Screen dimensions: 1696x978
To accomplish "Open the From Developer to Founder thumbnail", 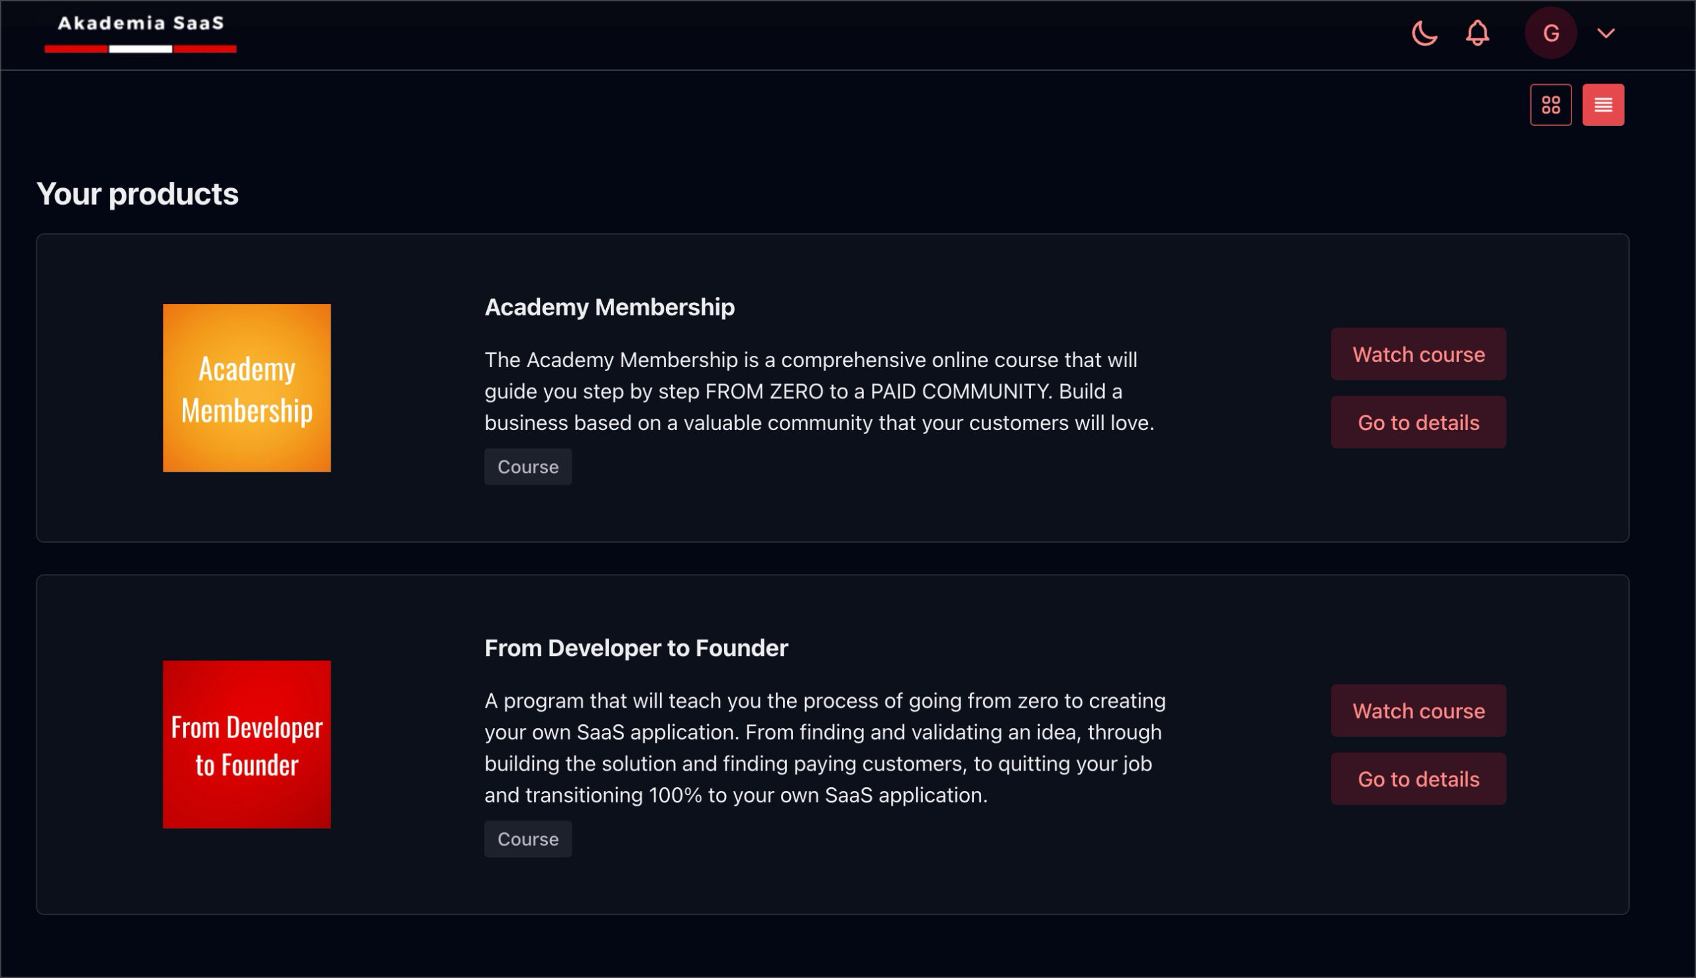I will [246, 744].
